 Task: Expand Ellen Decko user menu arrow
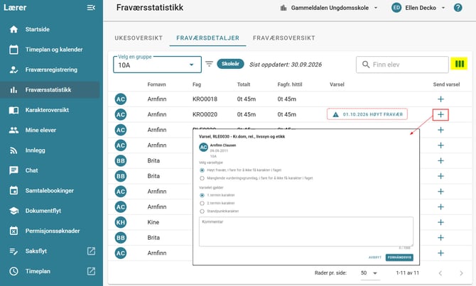[x=443, y=8]
